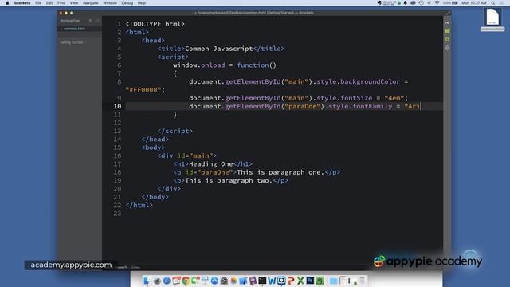Click the "4em" value on line 9
Image resolution: width=510 pixels, height=287 pixels.
[x=394, y=98]
